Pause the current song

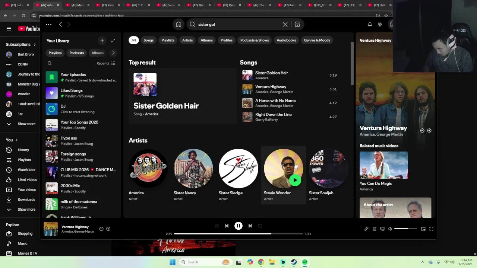pyautogui.click(x=238, y=226)
